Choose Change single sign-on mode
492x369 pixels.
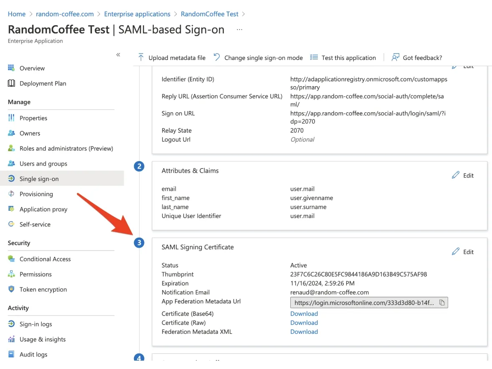pos(258,58)
